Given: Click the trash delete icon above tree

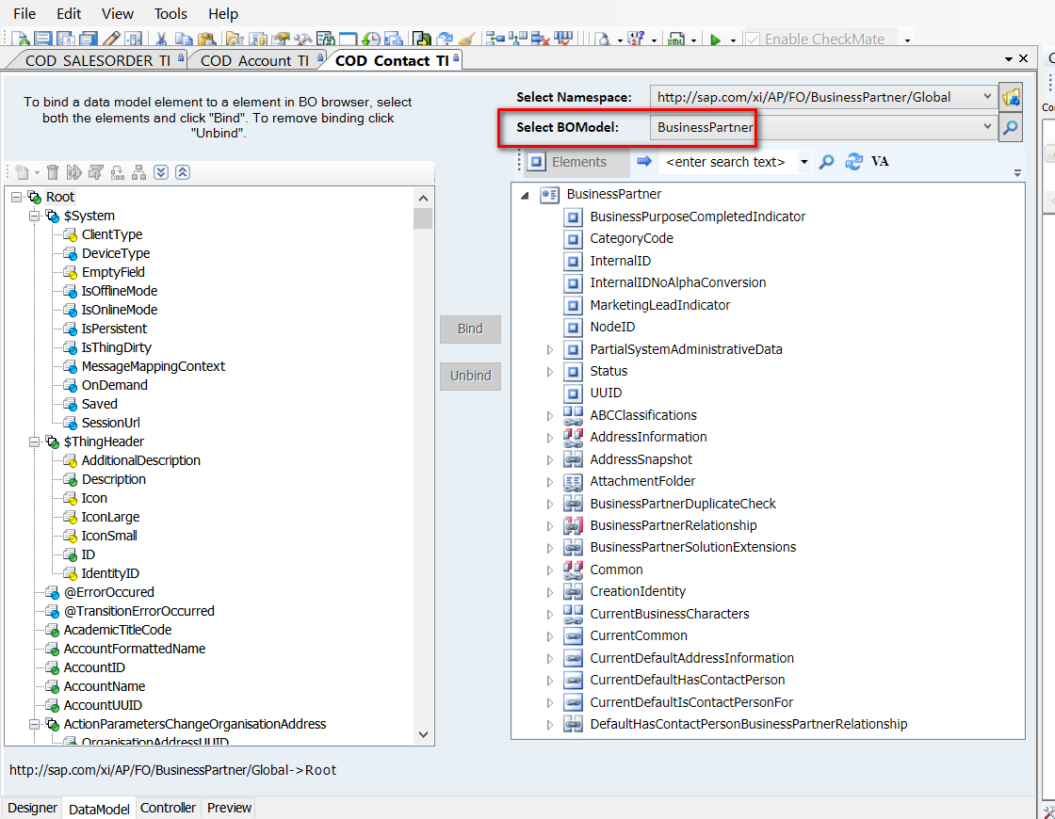Looking at the screenshot, I should (x=53, y=172).
